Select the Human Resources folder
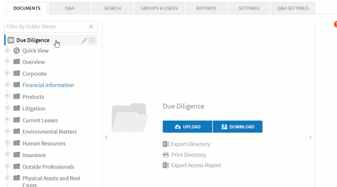Screen dimensions: 337x187 click(x=44, y=143)
